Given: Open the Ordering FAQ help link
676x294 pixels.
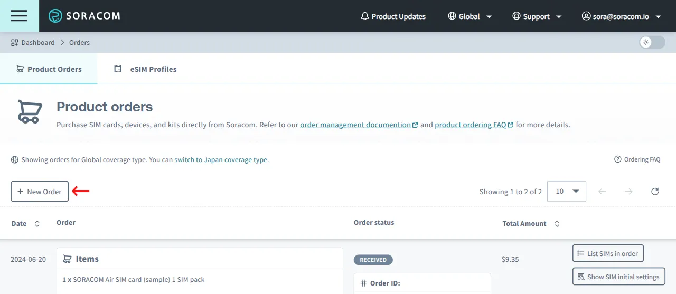Looking at the screenshot, I should (637, 159).
